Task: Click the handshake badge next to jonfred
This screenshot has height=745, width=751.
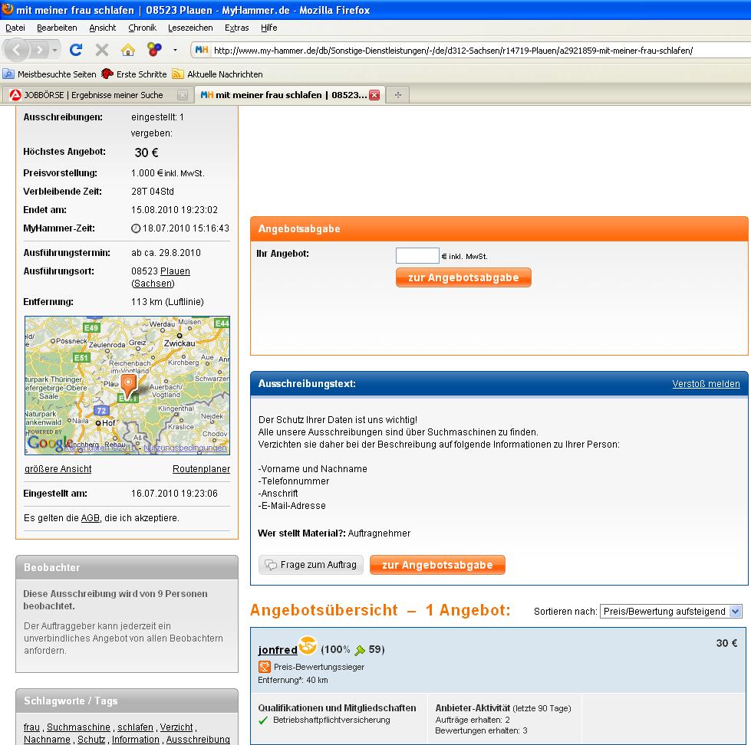Action: (x=308, y=645)
